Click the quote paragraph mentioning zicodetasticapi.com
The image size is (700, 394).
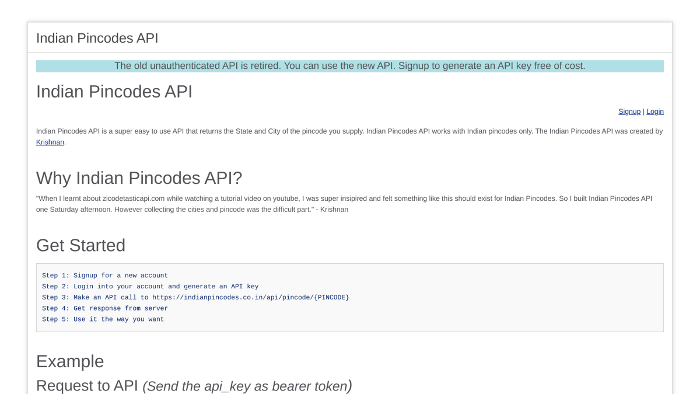click(x=344, y=204)
